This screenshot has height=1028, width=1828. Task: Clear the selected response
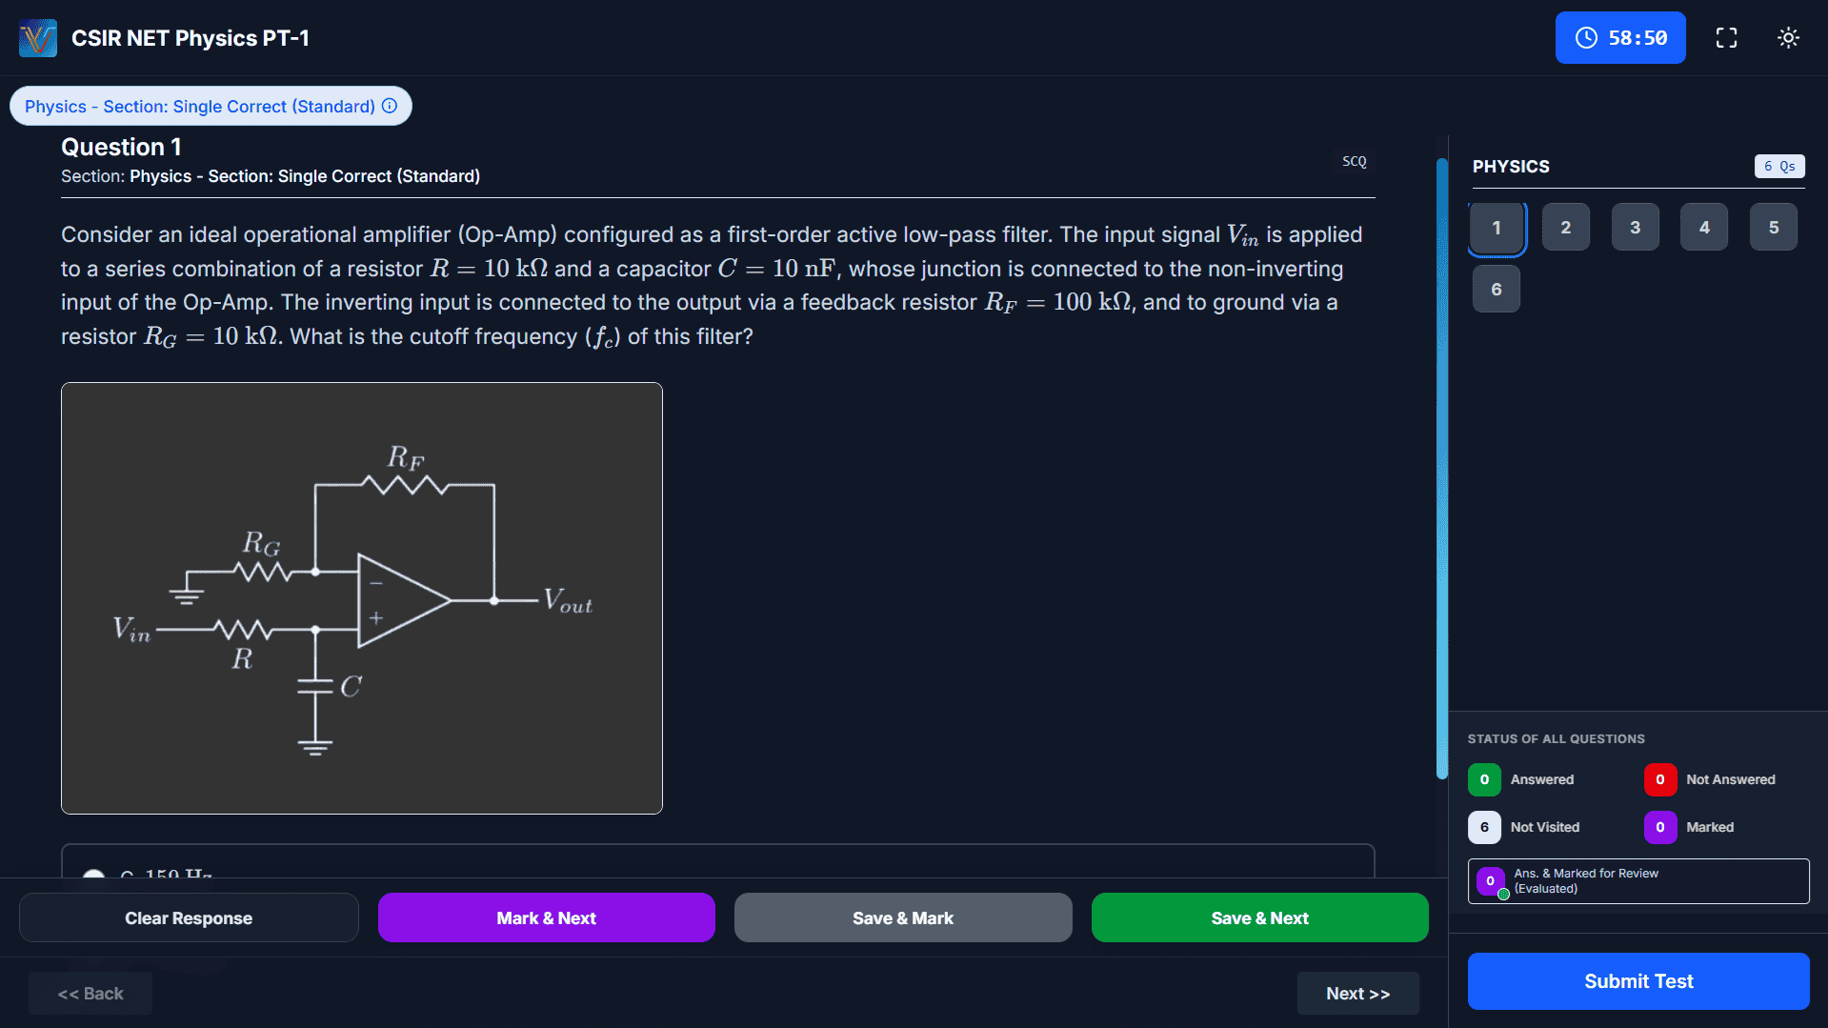coord(189,917)
